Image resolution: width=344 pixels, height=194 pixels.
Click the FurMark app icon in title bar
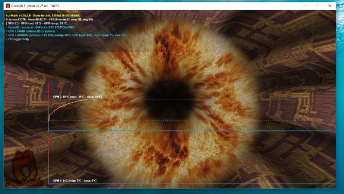click(8, 6)
